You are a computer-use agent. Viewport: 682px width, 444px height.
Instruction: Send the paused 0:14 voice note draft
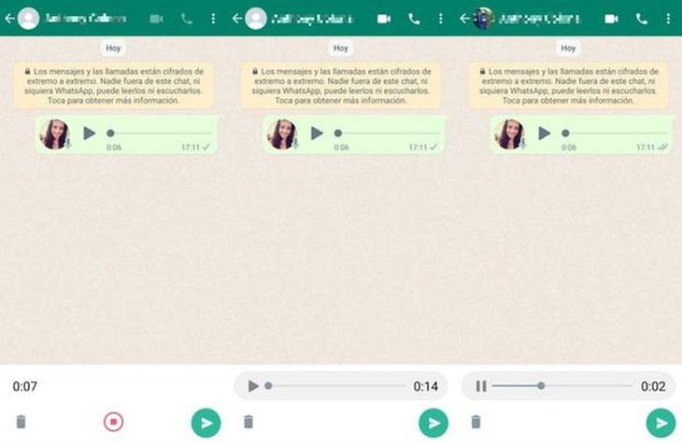coord(433,423)
